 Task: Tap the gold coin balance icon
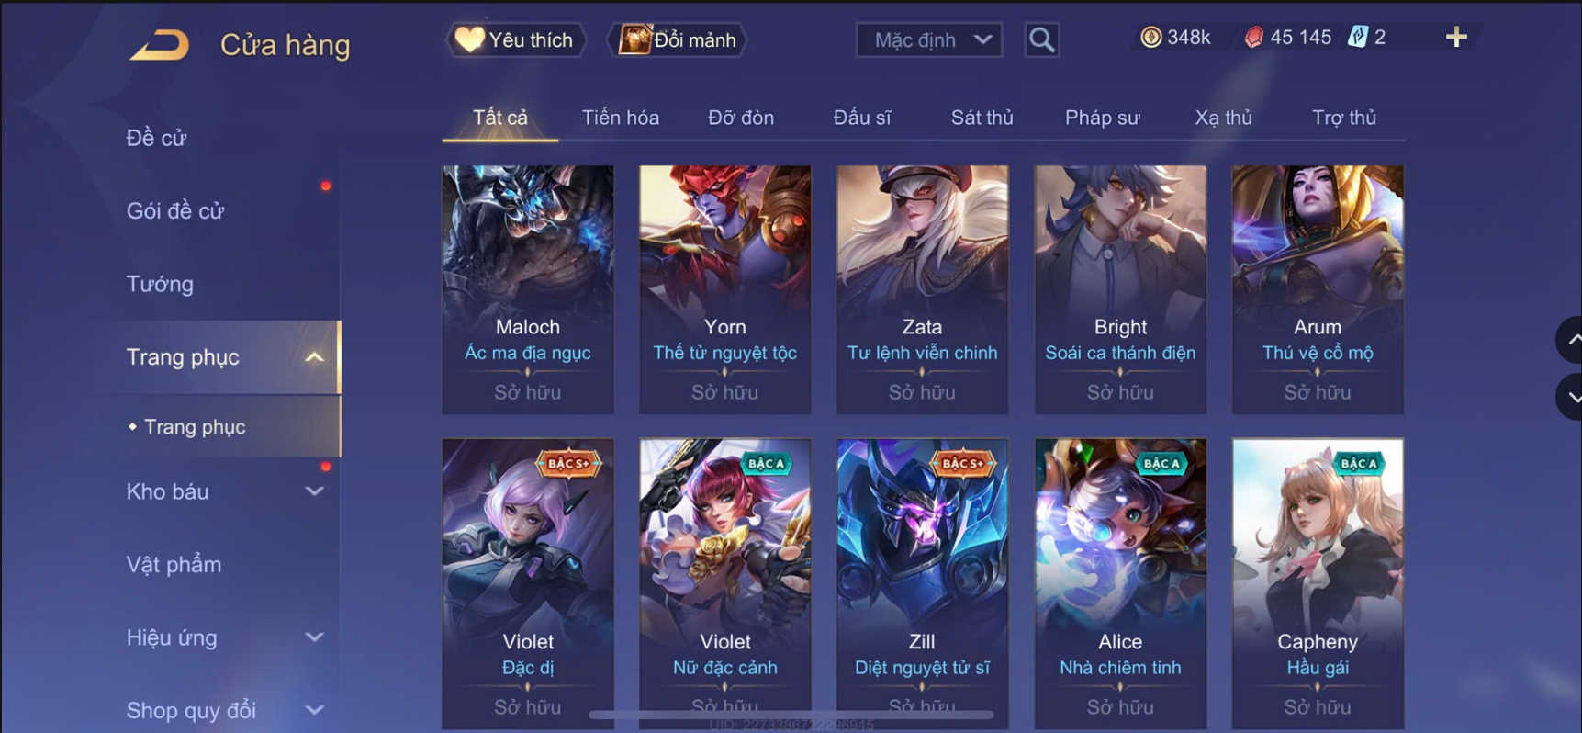(x=1150, y=37)
